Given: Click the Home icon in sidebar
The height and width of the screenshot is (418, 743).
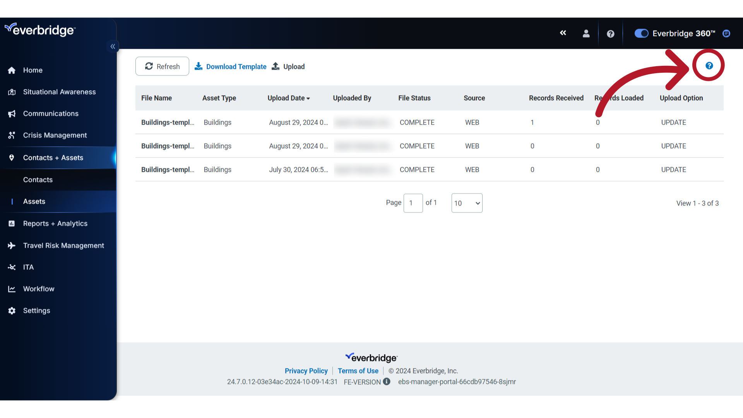Looking at the screenshot, I should pyautogui.click(x=12, y=70).
